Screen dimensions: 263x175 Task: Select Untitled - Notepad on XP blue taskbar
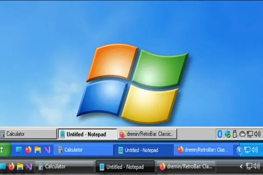(144, 150)
